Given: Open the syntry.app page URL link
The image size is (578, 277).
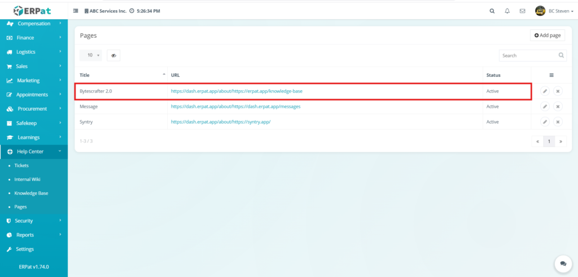Looking at the screenshot, I should (221, 121).
